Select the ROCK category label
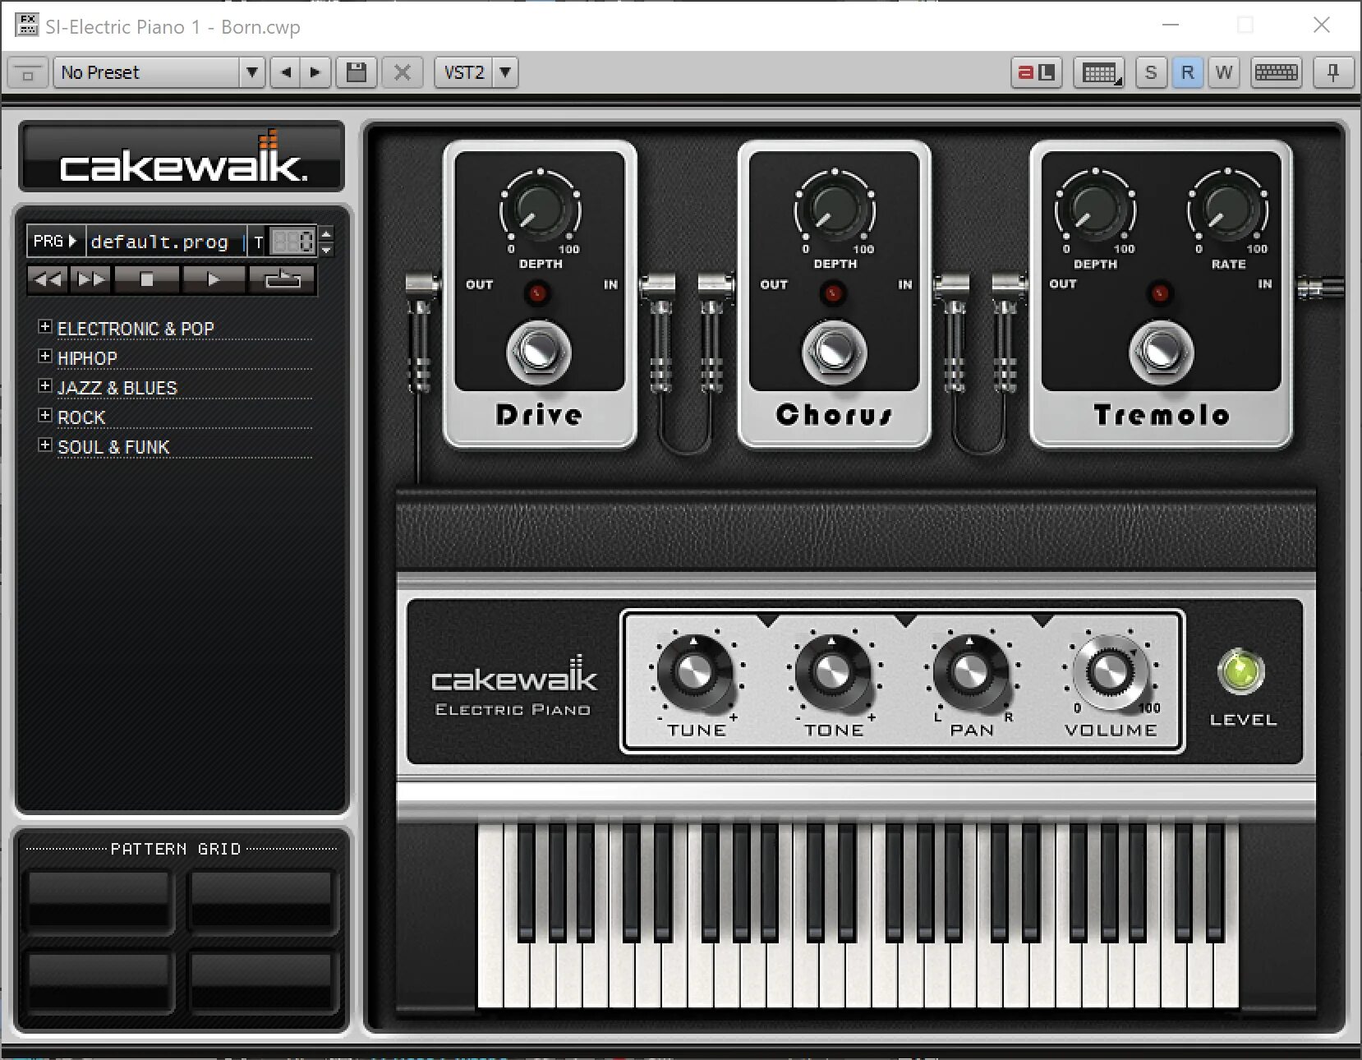Screen dimensions: 1362x1060 (81, 417)
